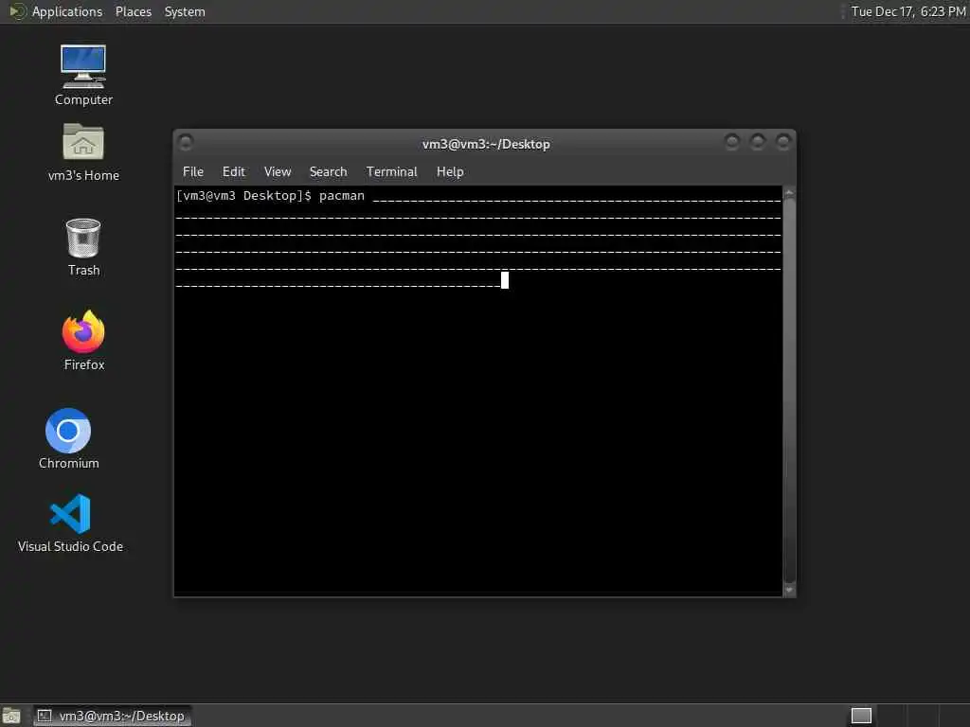Open the Places menu in top panel

coord(133,11)
